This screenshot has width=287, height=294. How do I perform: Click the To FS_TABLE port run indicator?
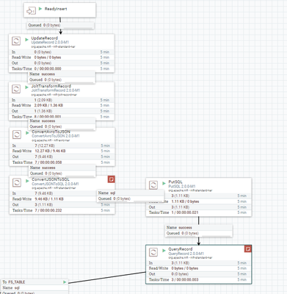pos(65,282)
